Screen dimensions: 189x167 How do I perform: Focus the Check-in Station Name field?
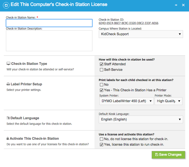[49, 23]
